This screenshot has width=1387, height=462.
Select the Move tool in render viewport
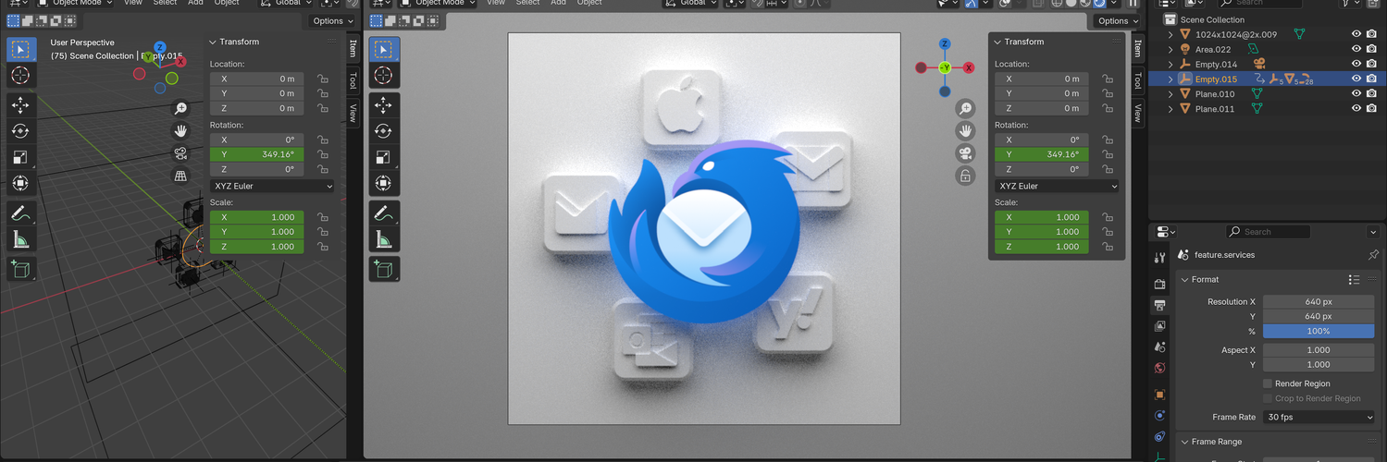tap(384, 105)
